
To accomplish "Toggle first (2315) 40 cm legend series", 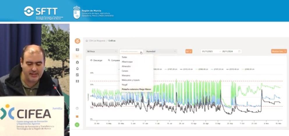I will click(x=186, y=69).
